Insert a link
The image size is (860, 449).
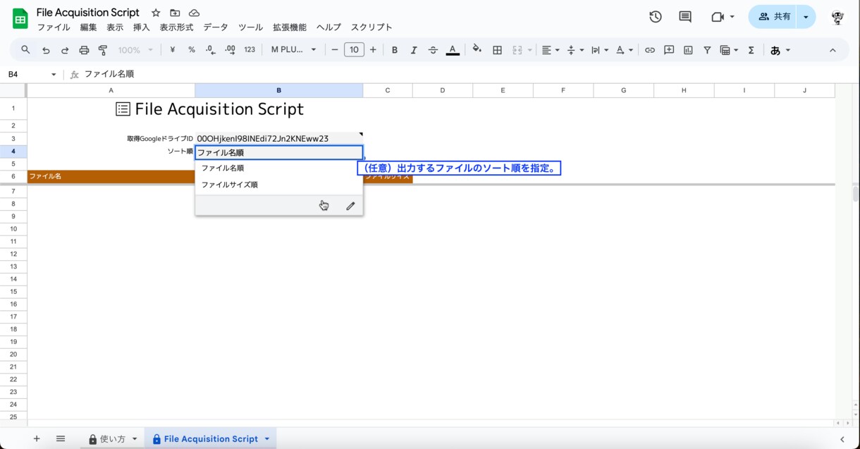pyautogui.click(x=650, y=50)
